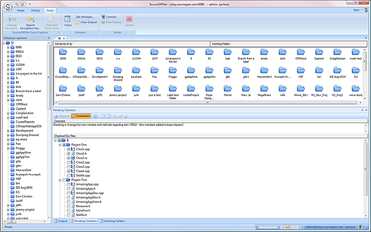
Task: Click the Connect server icon
Action: tap(103, 17)
